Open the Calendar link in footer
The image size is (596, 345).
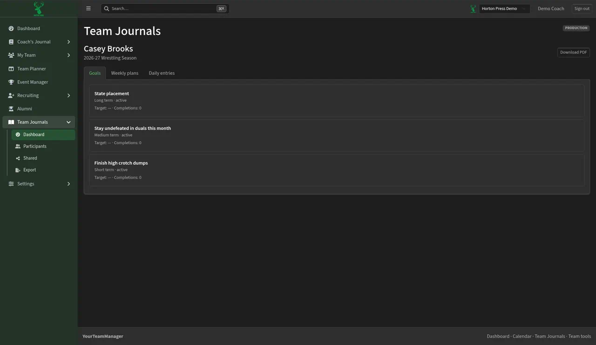point(522,336)
